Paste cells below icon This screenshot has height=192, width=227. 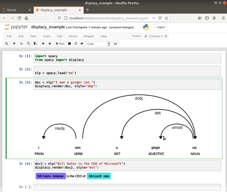pyautogui.click(x=35, y=44)
